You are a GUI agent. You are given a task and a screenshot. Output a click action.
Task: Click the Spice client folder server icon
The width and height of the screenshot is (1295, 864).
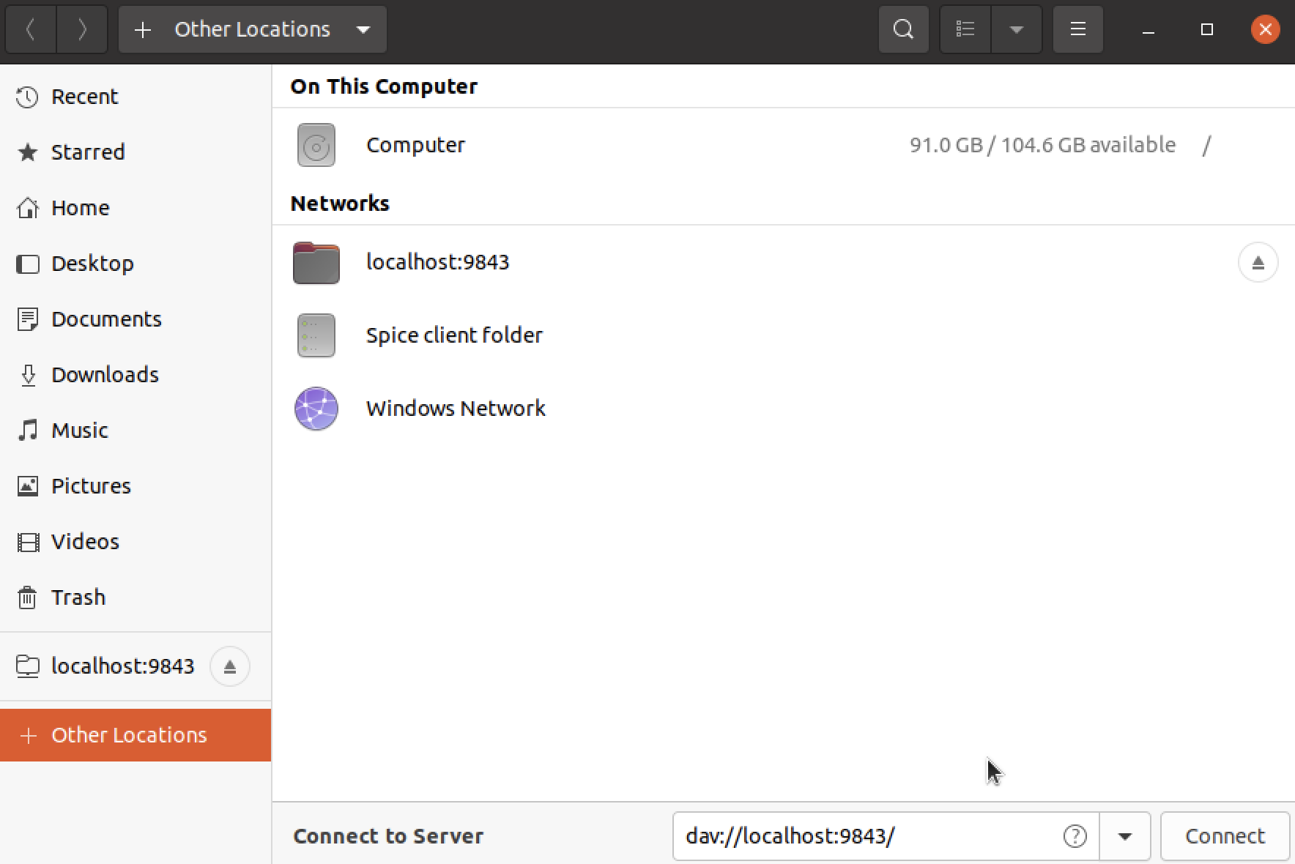pyautogui.click(x=316, y=335)
